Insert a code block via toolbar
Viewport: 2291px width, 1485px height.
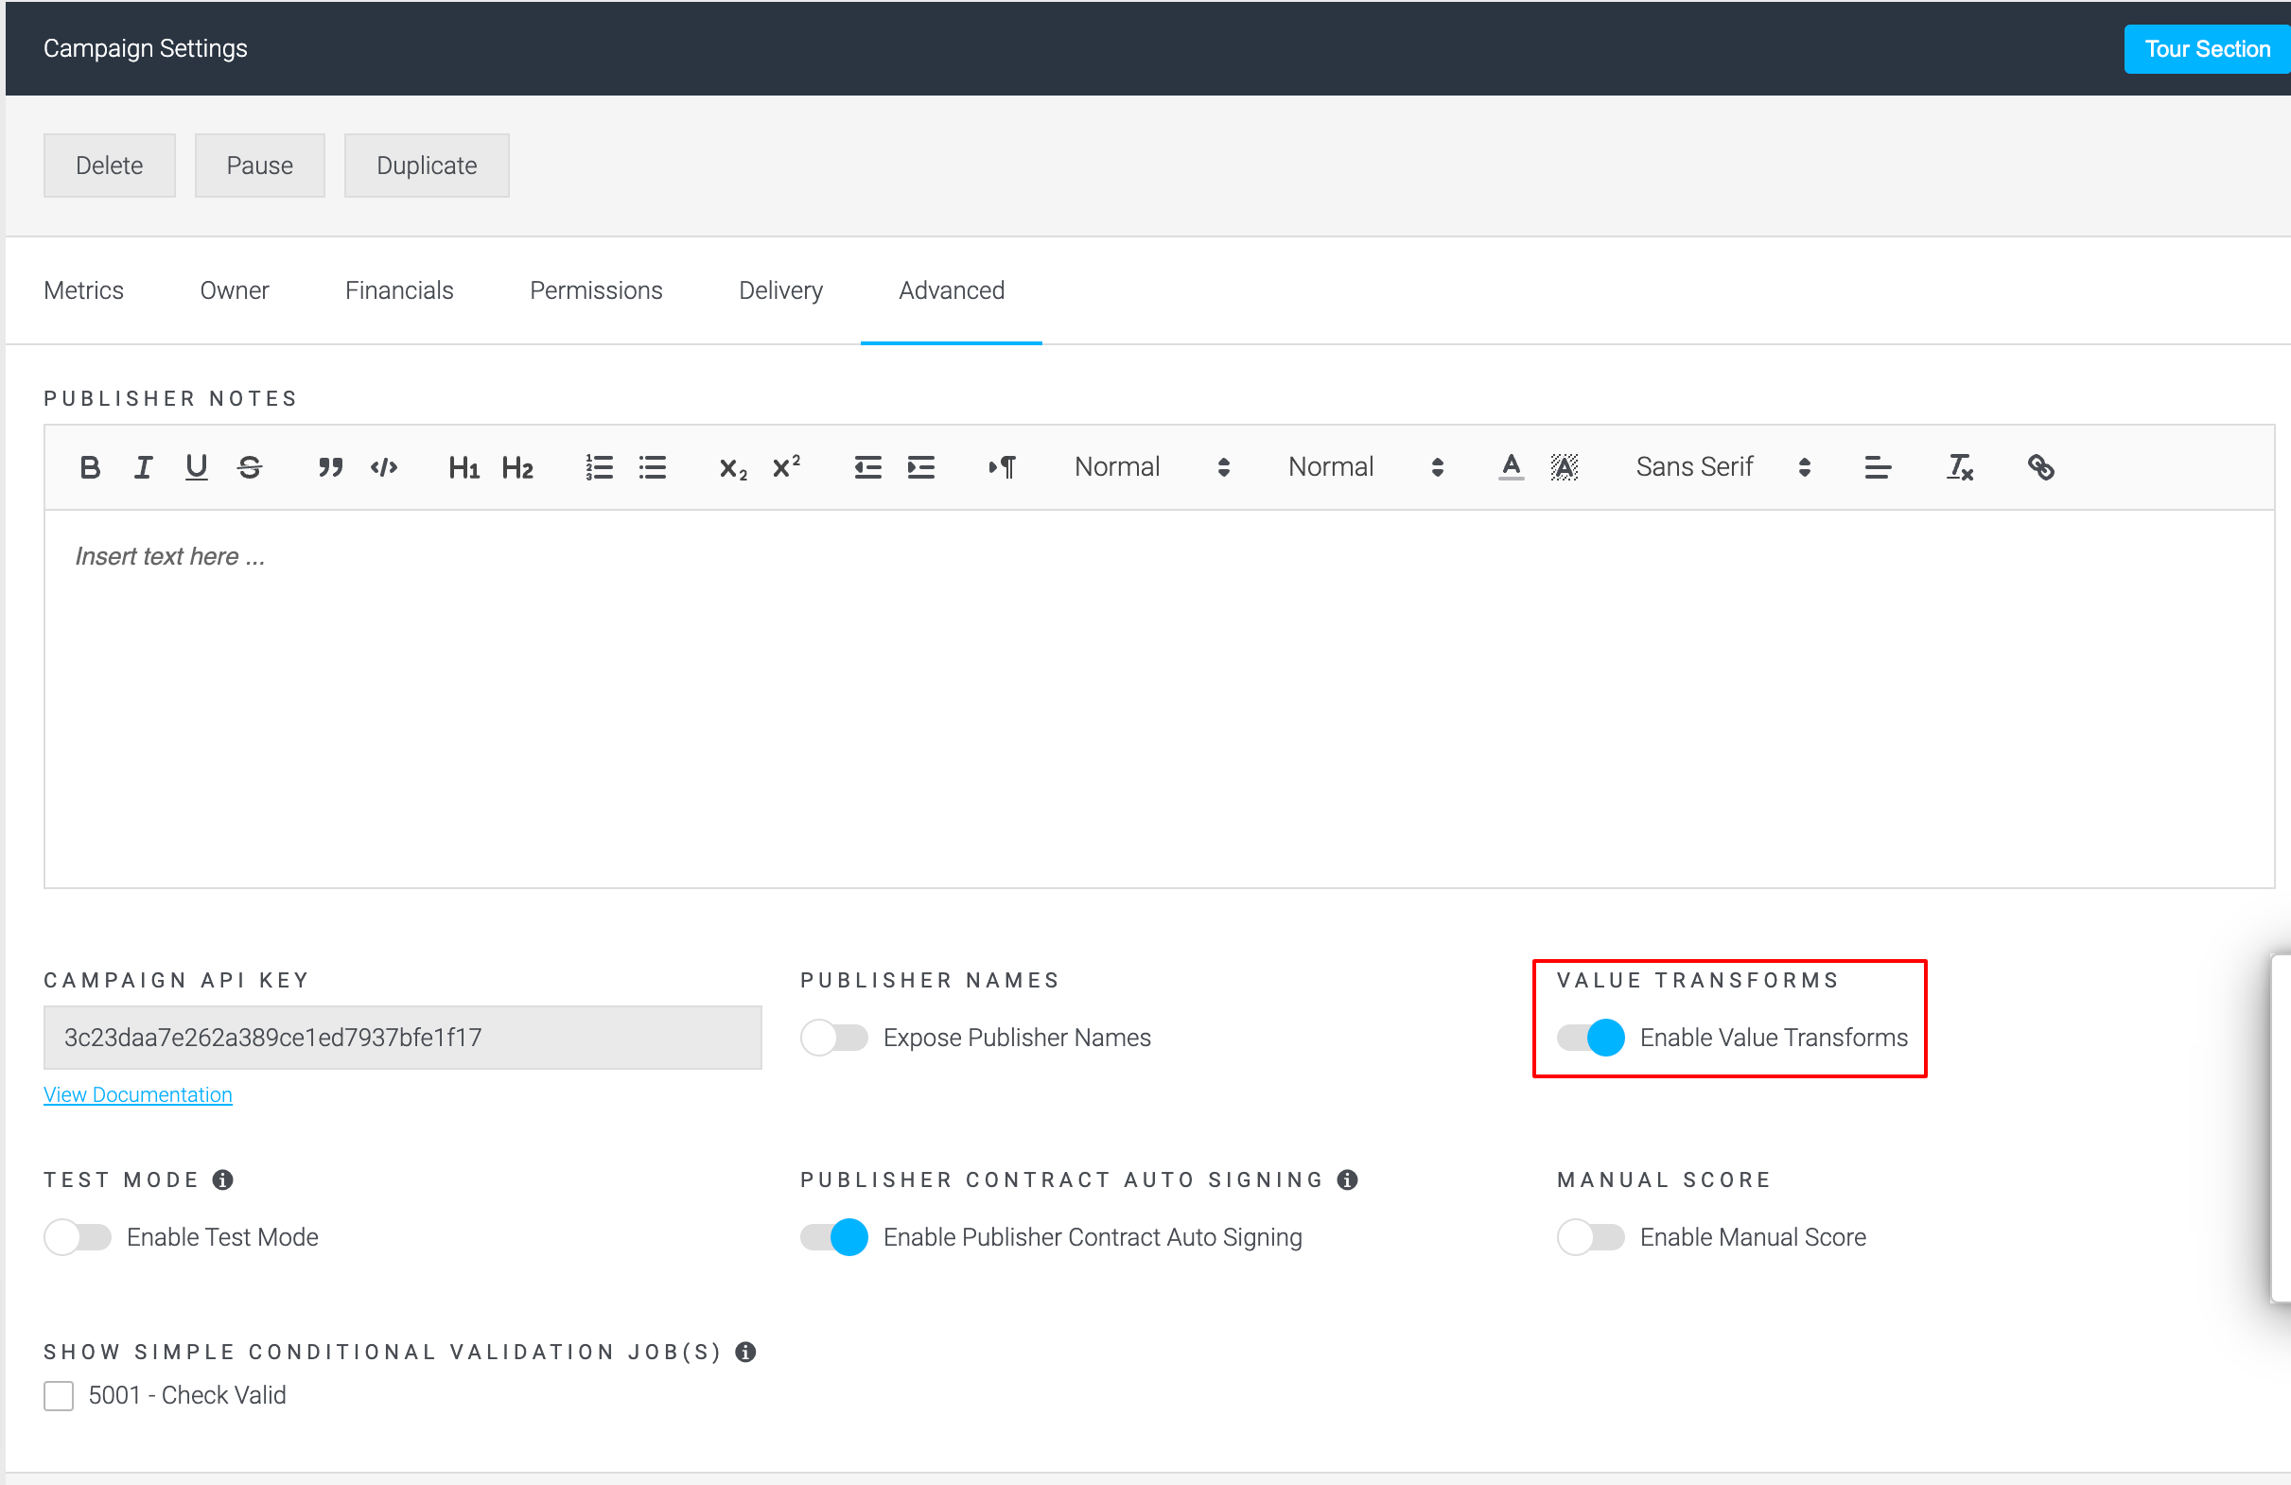pos(384,468)
